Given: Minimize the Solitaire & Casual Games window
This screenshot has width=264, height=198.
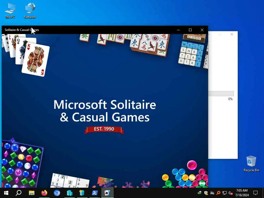Looking at the screenshot, I should [x=178, y=30].
